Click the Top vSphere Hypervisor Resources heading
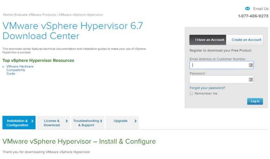This screenshot has height=159, width=270. pos(38,61)
